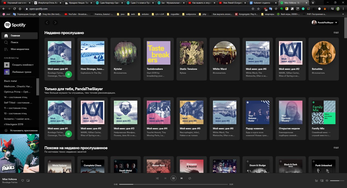Click Bondage Fairies artist name in player

[10, 182]
